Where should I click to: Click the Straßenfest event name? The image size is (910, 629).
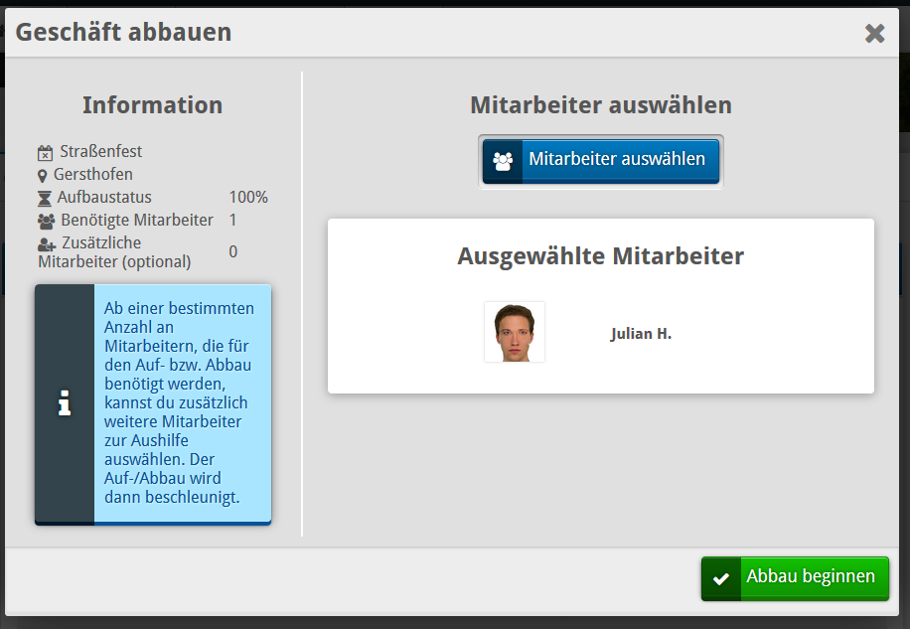click(x=101, y=152)
